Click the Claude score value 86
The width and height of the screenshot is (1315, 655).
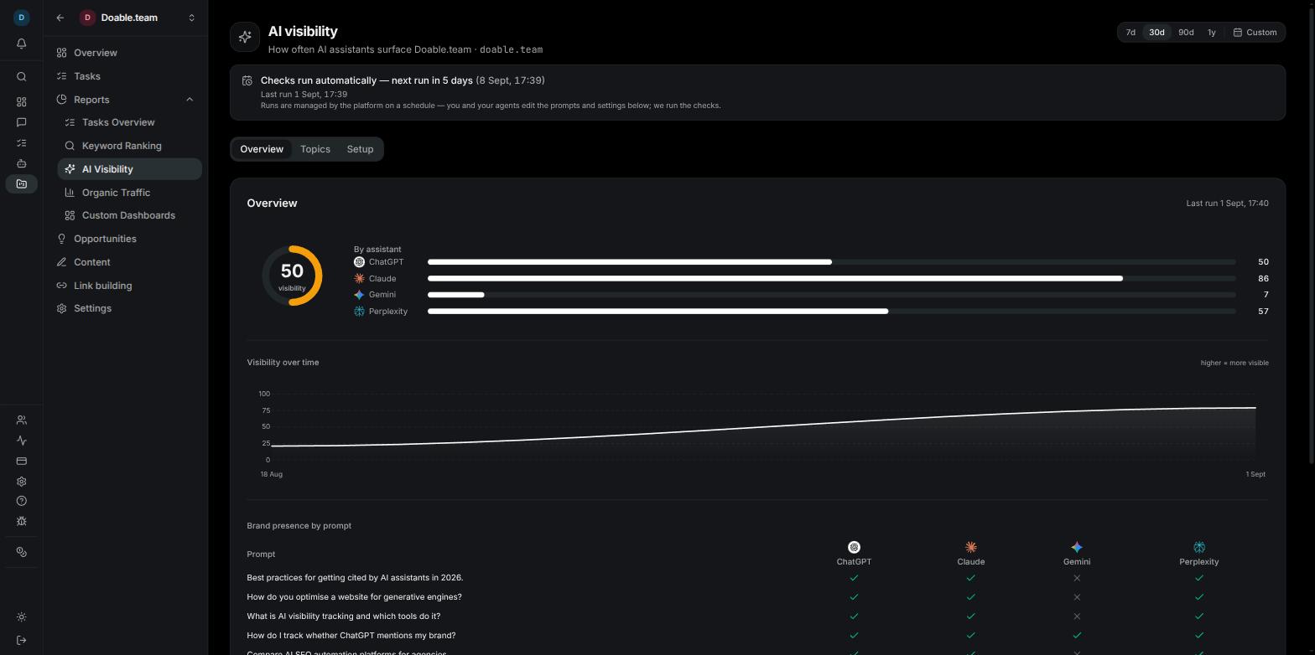tap(1263, 278)
